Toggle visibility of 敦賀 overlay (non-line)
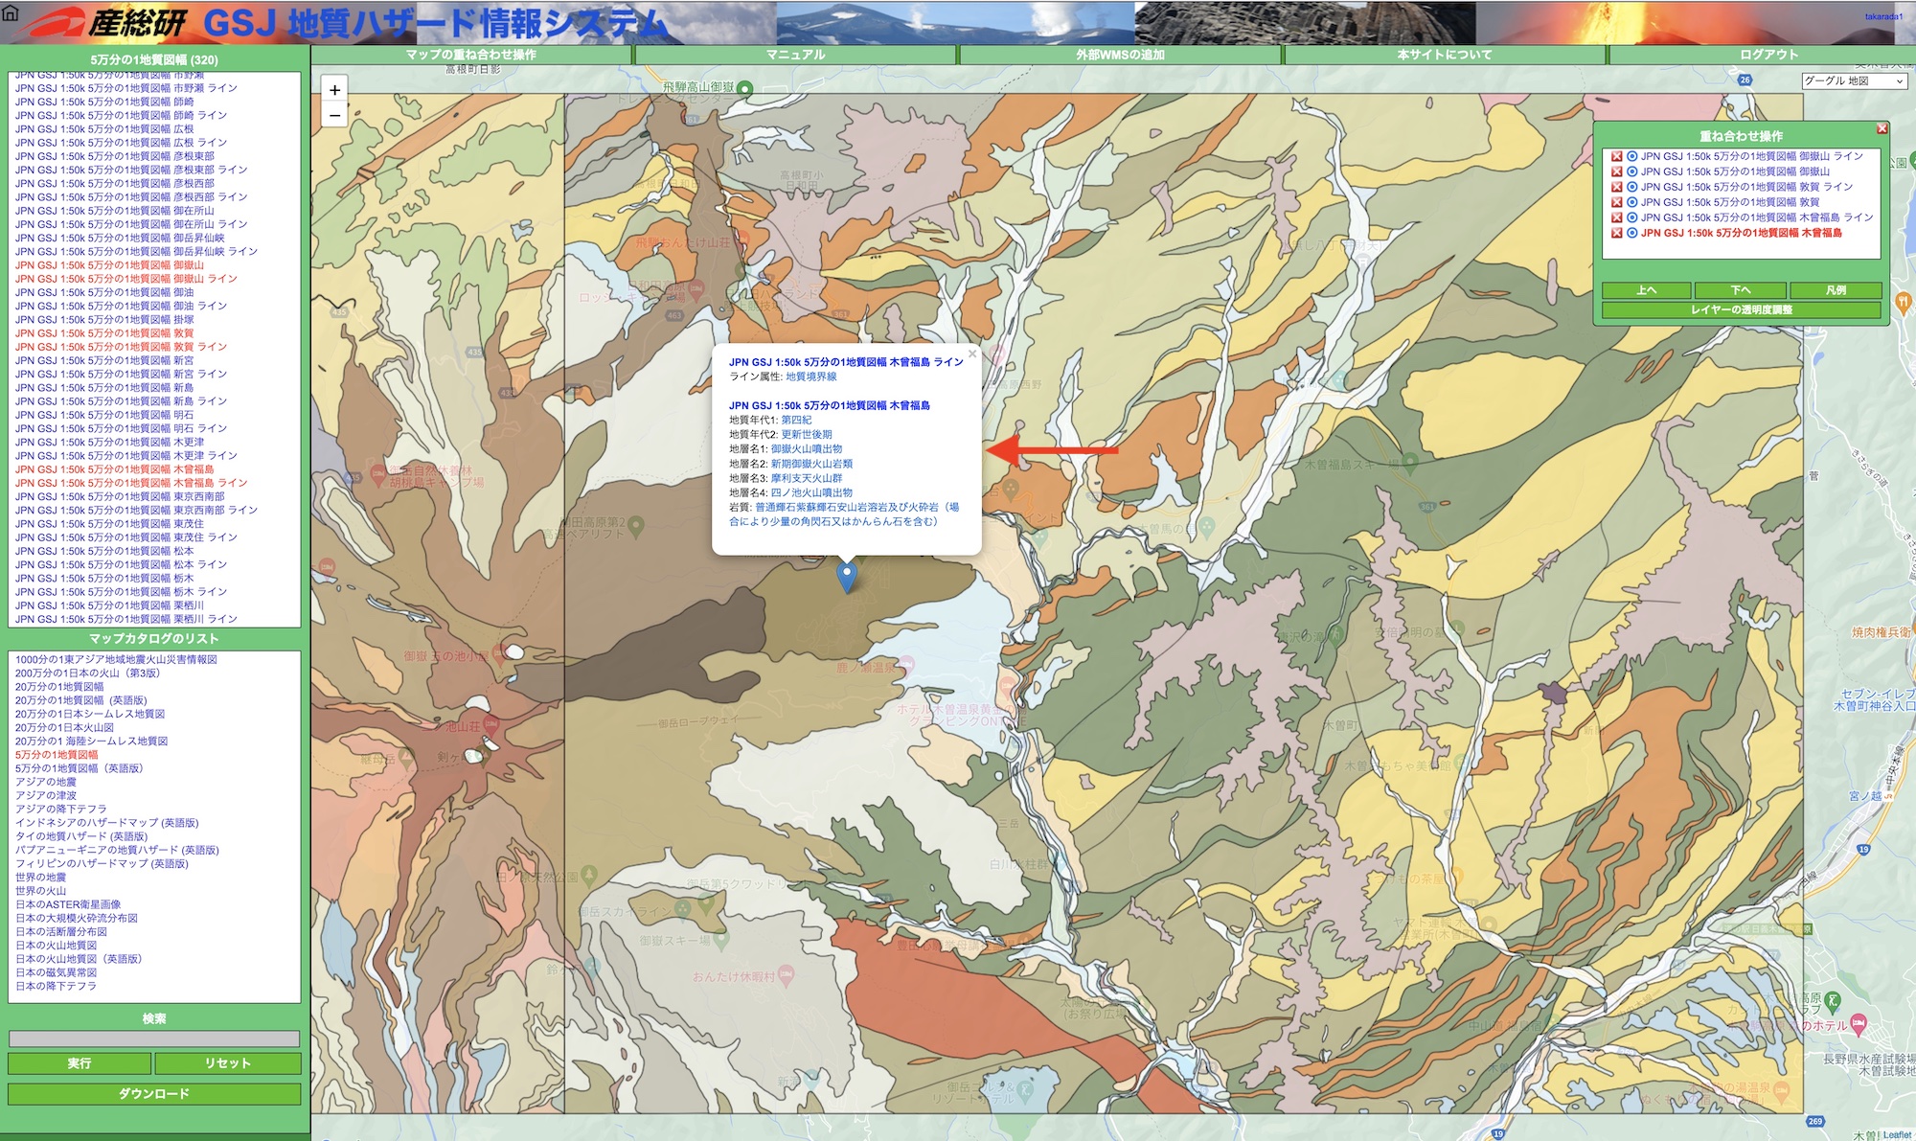Viewport: 1916px width, 1141px height. tap(1631, 202)
